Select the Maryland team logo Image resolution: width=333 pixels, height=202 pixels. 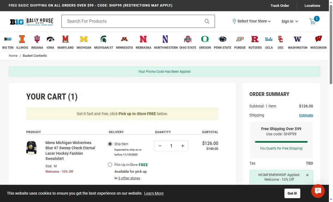[65, 39]
